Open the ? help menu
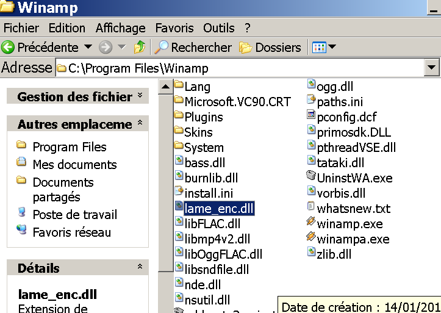 tap(247, 28)
